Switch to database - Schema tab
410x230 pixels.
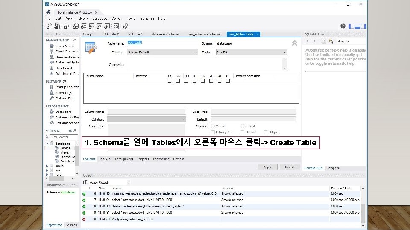(165, 34)
